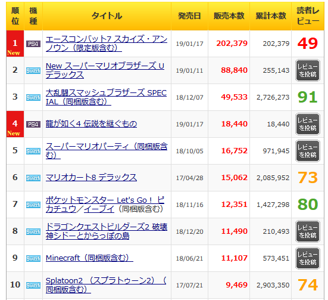
Task: Open the イーブイ link in row 7
Action: (99, 209)
